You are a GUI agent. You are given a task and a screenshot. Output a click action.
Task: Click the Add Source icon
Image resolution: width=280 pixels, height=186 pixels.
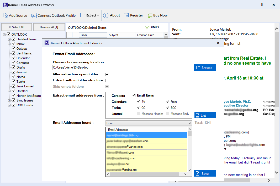coord(5,15)
